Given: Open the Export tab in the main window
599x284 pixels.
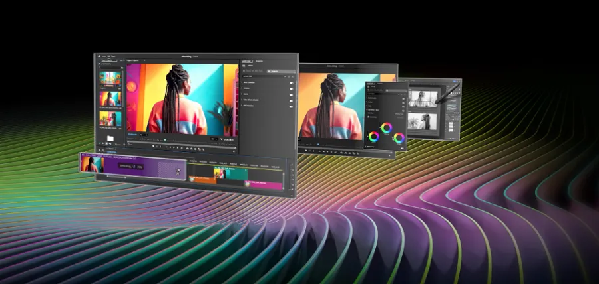Looking at the screenshot, I should (113, 56).
